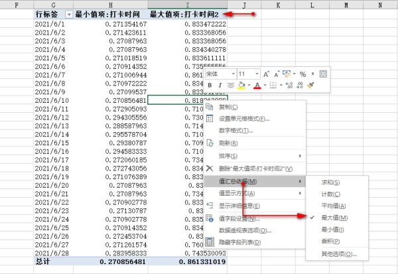Click the show details icon beside 显示详细信息
Viewport: 398px width, 274px height.
tap(210, 206)
